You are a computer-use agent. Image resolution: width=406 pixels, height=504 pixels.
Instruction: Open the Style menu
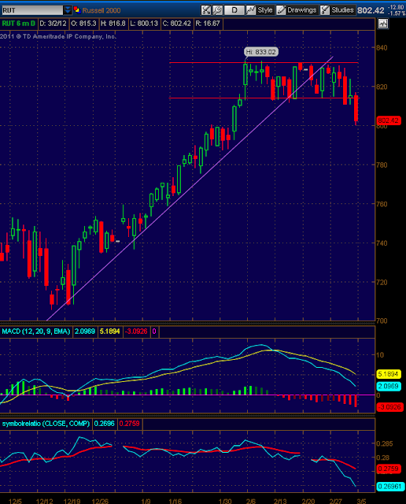pos(265,10)
